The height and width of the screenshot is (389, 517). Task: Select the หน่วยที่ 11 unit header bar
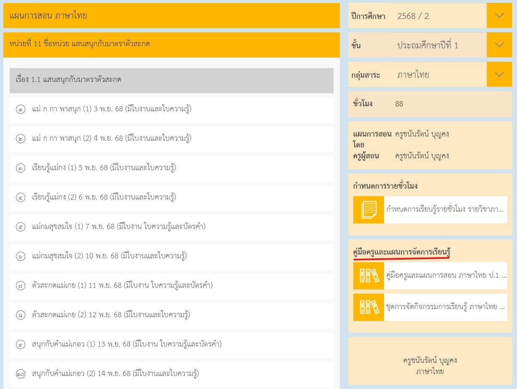pyautogui.click(x=171, y=44)
